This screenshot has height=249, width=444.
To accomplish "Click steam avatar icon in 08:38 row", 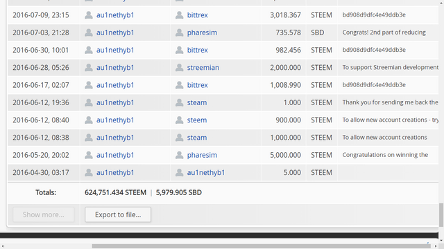I will (x=179, y=138).
